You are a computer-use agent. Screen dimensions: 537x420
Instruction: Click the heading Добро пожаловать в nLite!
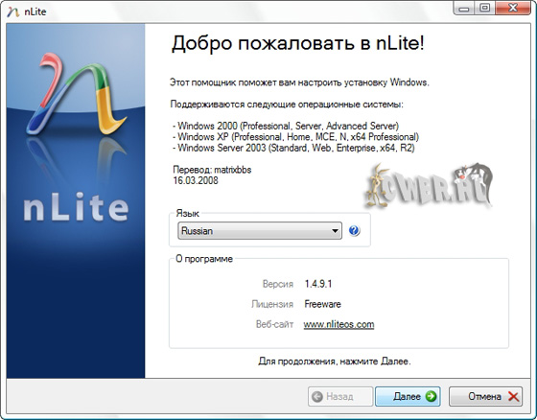pyautogui.click(x=297, y=43)
